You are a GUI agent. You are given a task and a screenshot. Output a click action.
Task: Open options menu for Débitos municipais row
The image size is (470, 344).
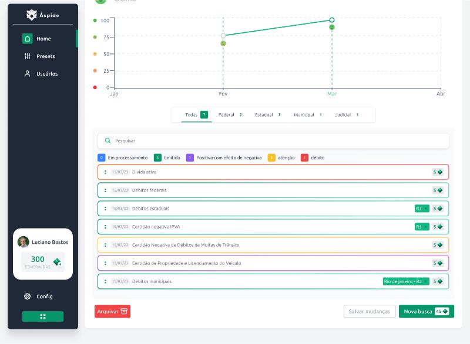coord(105,281)
